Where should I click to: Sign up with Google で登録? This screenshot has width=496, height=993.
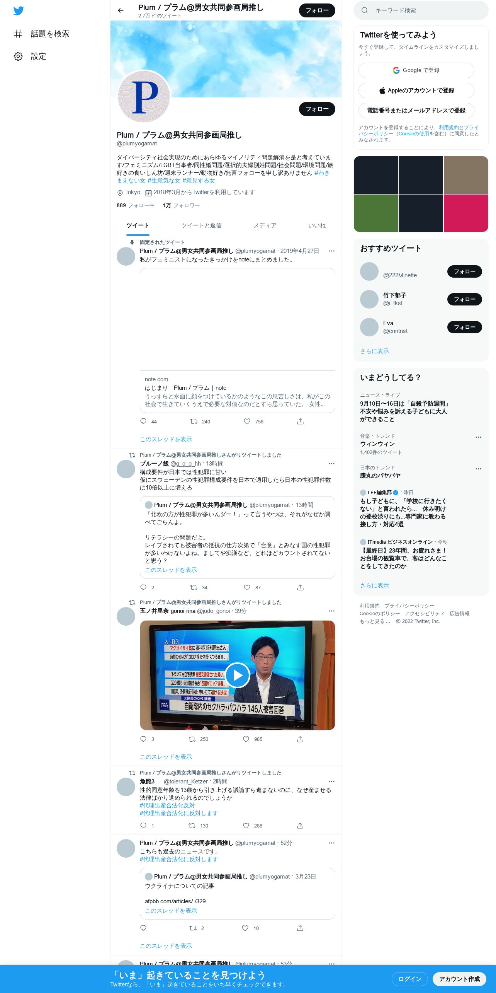coord(416,70)
